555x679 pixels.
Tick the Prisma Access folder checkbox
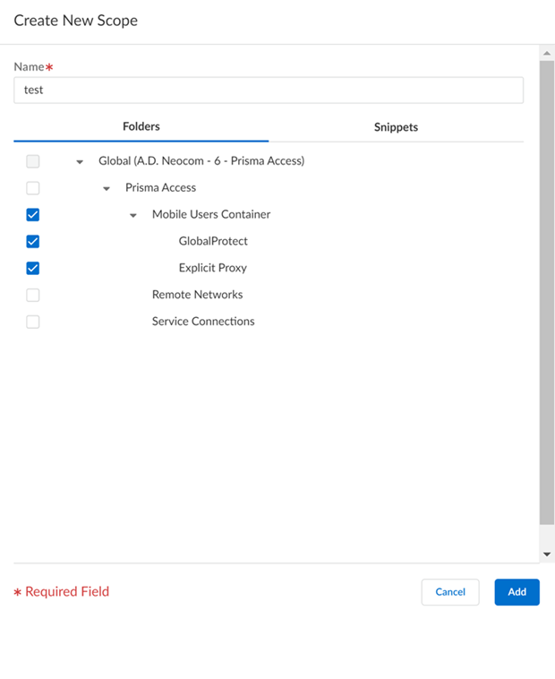[x=33, y=188]
